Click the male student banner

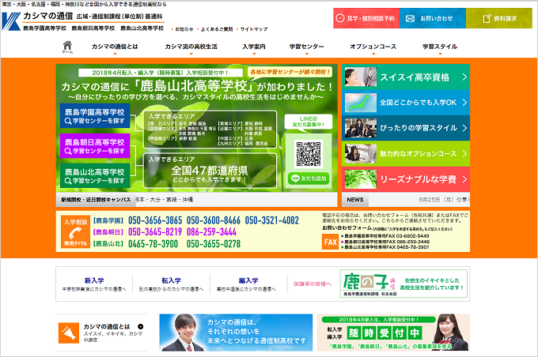point(236,333)
